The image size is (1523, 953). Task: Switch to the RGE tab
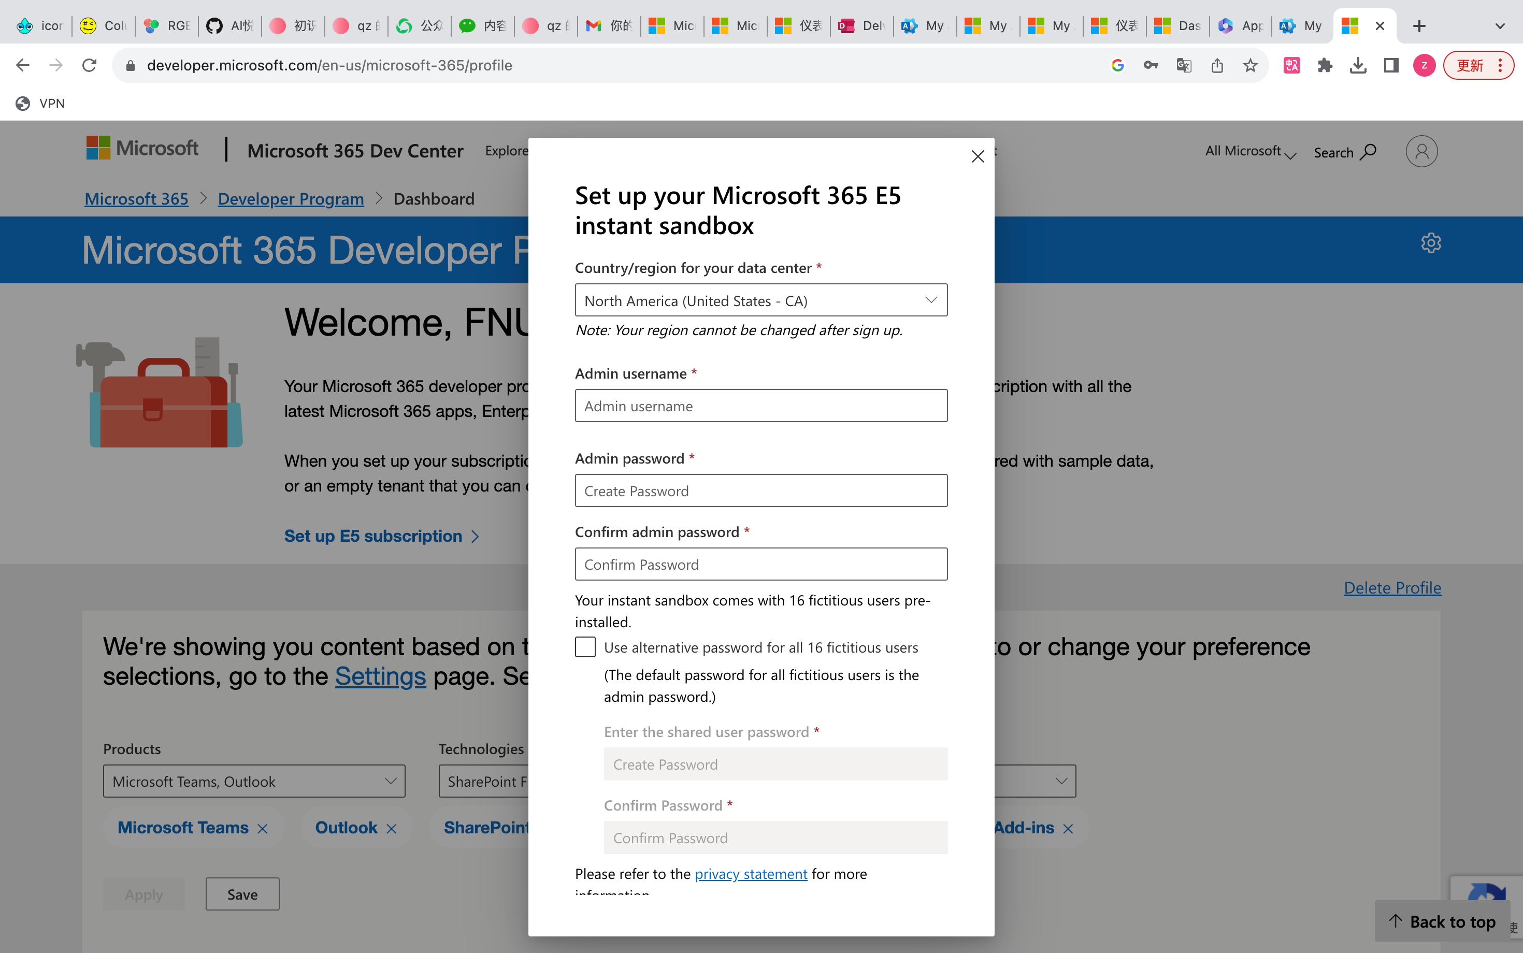[167, 26]
